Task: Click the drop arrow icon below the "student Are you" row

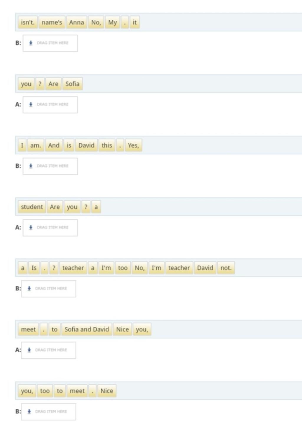Action: (x=31, y=227)
